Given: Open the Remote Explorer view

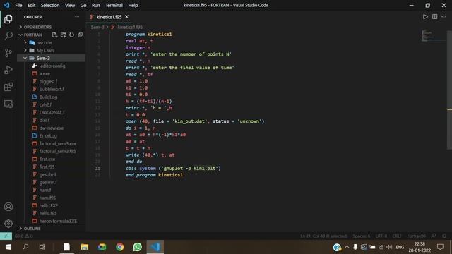Looking at the screenshot, I should point(8,104).
